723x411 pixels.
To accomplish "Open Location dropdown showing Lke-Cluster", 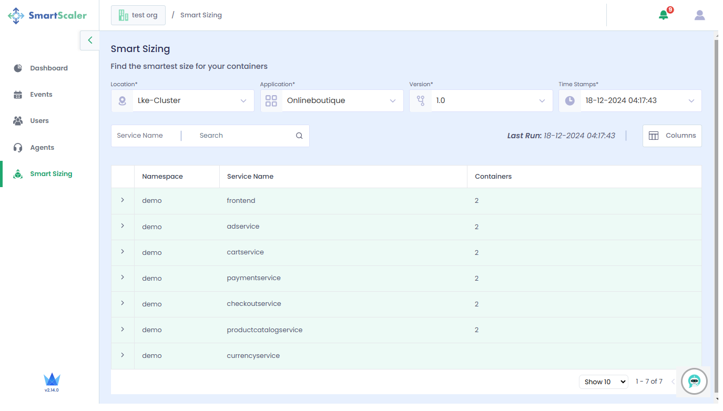I will pos(182,100).
